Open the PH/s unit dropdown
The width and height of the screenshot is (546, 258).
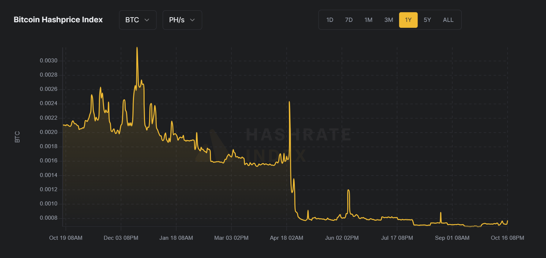coord(182,20)
